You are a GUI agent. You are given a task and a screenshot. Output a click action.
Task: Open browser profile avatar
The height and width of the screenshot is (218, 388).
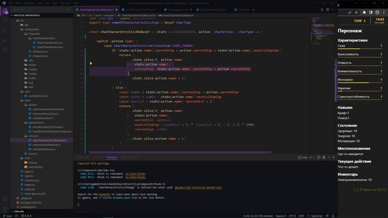[377, 12]
